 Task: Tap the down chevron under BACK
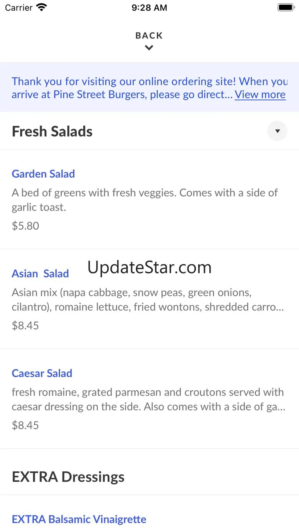coord(149,48)
